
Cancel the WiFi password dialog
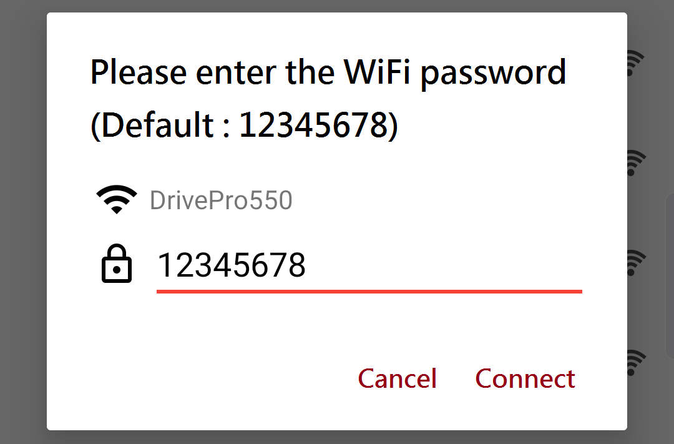click(x=397, y=378)
